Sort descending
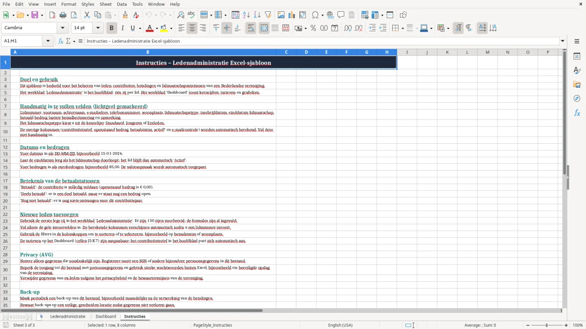Screen dimensions: 586x329 (x=257, y=15)
